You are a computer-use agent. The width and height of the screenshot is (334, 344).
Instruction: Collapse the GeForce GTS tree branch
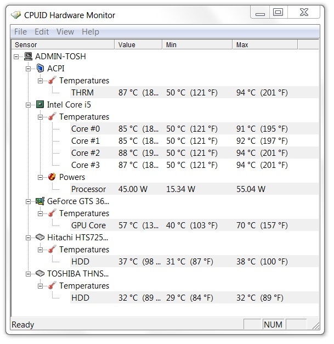tap(29, 201)
